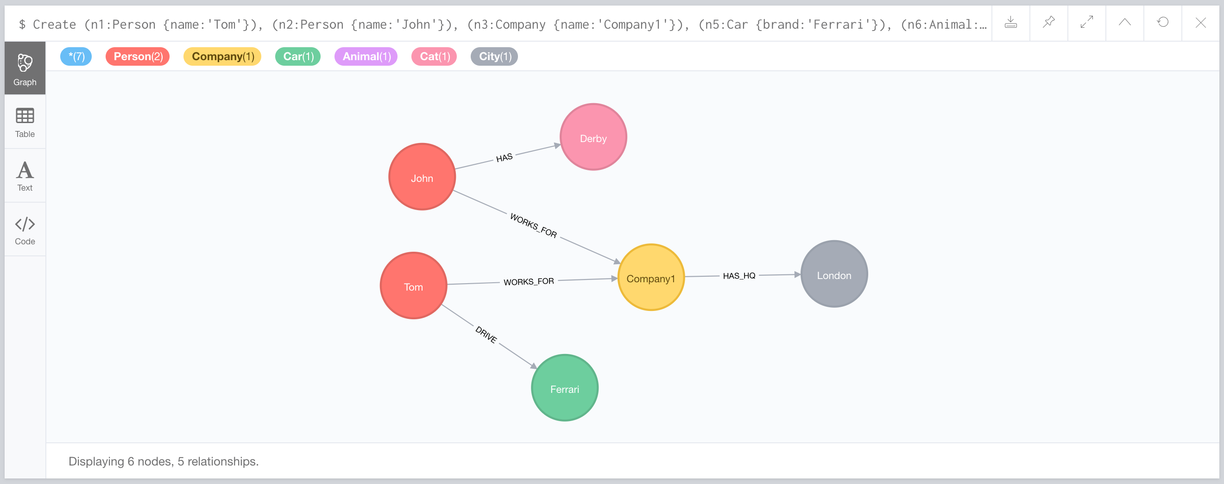Download the query result
Viewport: 1224px width, 484px height.
tap(1010, 22)
